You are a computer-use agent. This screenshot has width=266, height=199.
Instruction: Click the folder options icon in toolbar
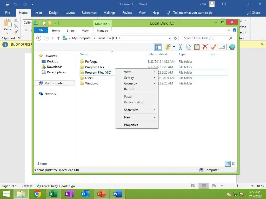[x=168, y=47]
